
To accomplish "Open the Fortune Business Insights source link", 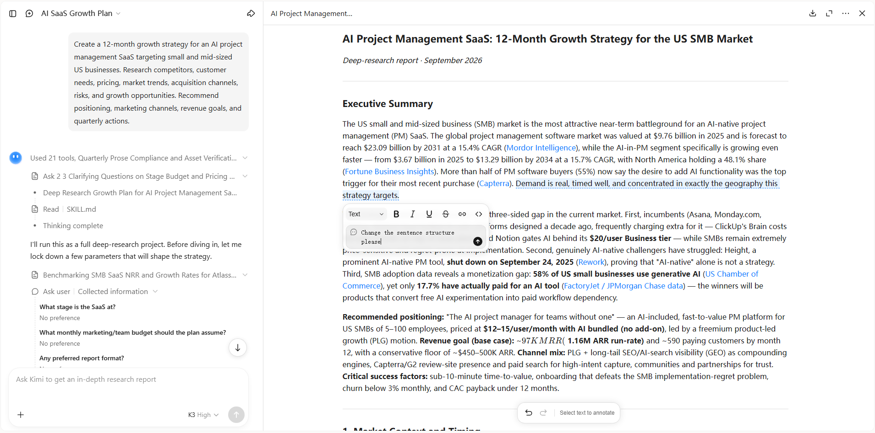I will point(389,171).
